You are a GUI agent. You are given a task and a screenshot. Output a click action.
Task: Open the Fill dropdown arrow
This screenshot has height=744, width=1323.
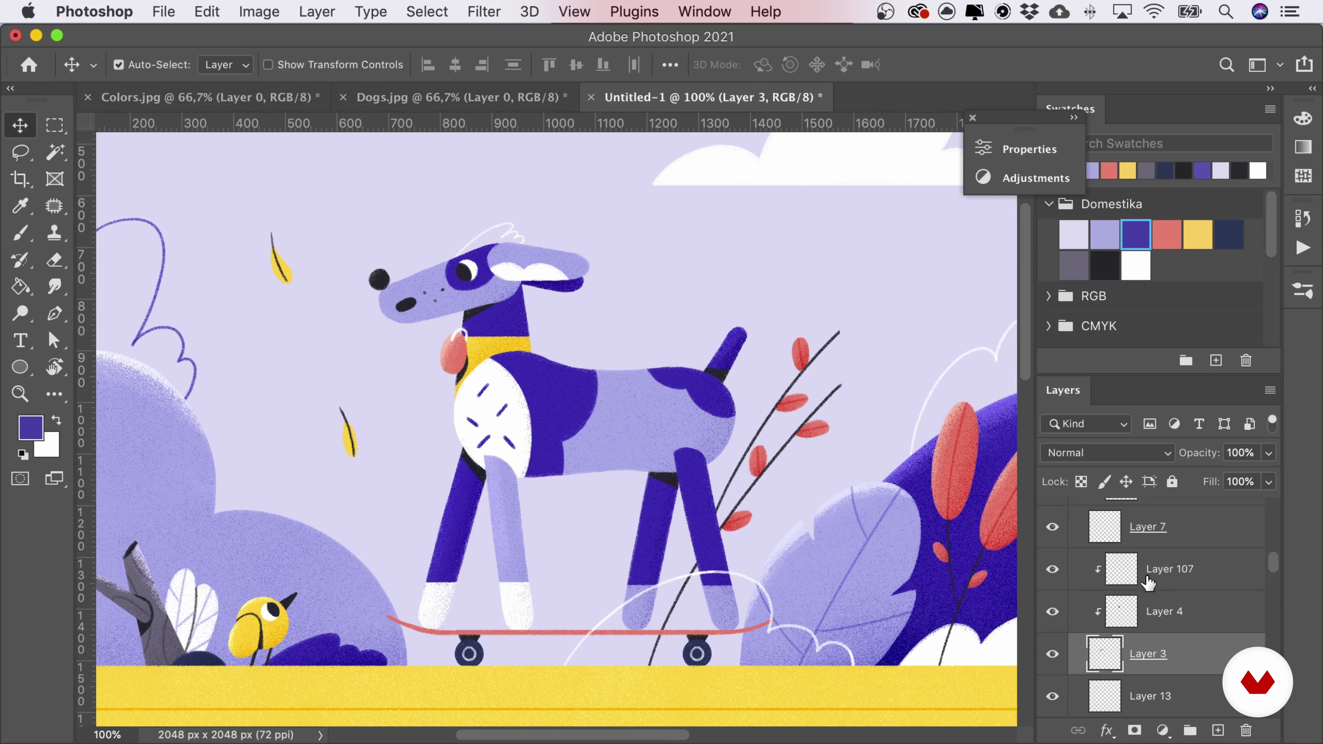[x=1269, y=482]
